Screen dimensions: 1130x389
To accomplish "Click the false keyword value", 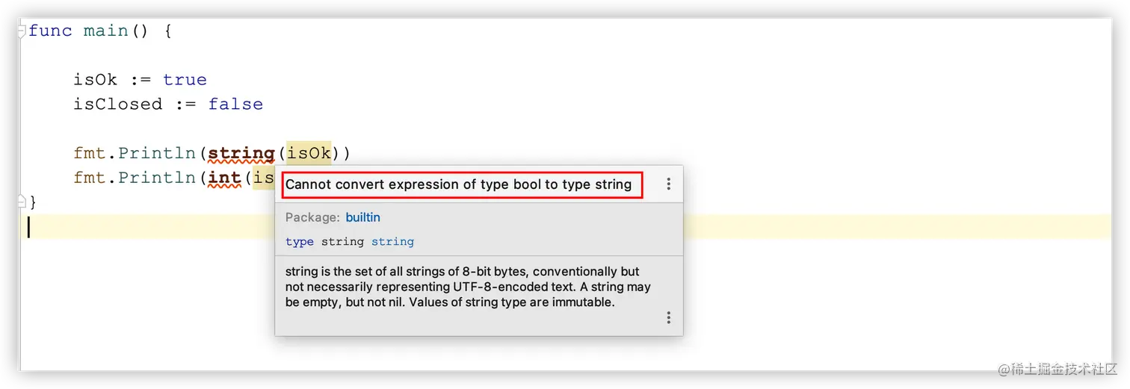I will point(235,105).
